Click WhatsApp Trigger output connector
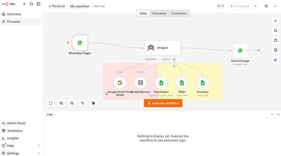 coord(88,43)
